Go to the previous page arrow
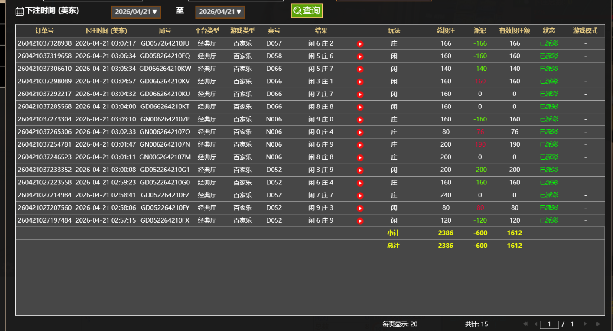Viewport: 613px width, 331px height. (x=536, y=324)
